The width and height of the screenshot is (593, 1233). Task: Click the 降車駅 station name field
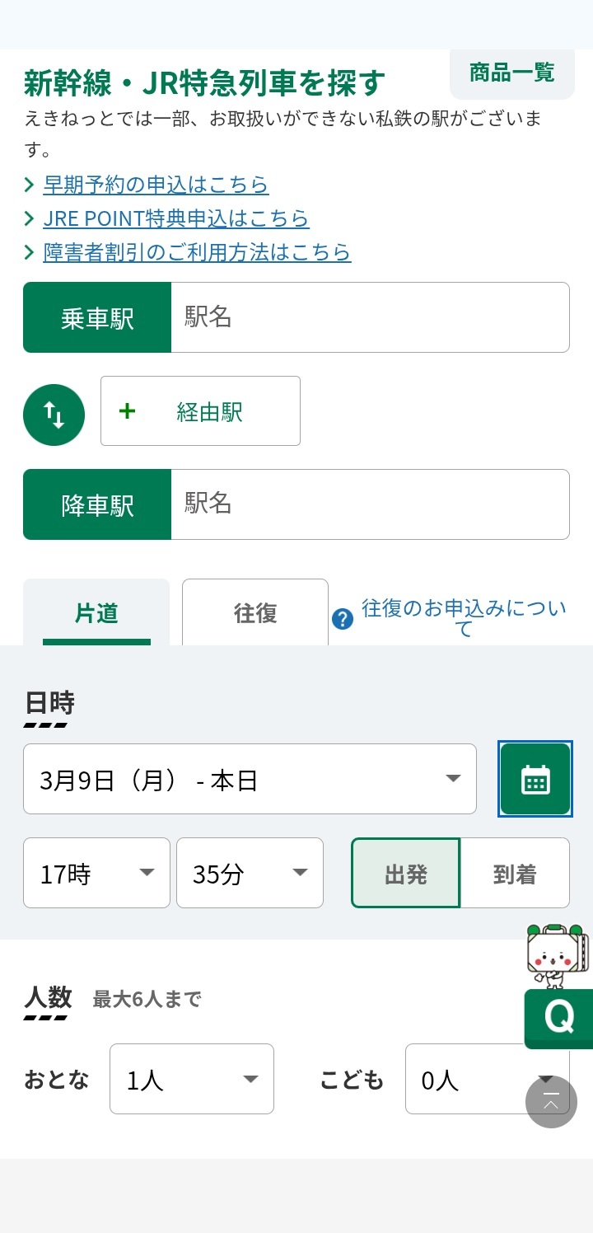tap(370, 504)
